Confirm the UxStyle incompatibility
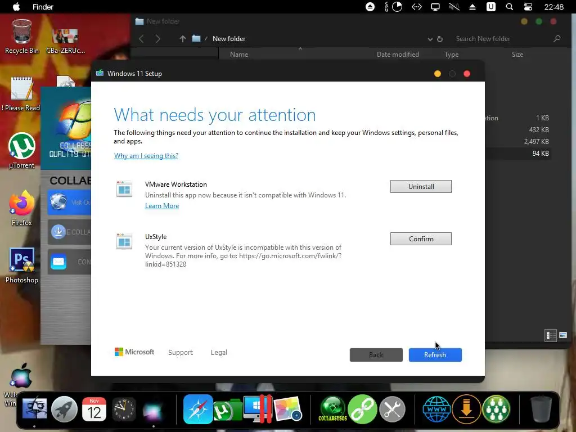Viewport: 576px width, 432px height. [421, 238]
